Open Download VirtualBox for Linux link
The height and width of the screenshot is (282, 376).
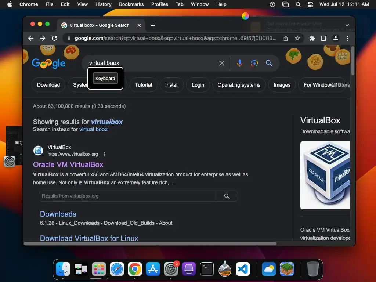[x=89, y=238]
